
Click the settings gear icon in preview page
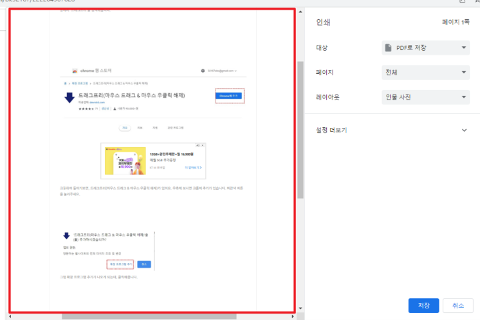(203, 71)
